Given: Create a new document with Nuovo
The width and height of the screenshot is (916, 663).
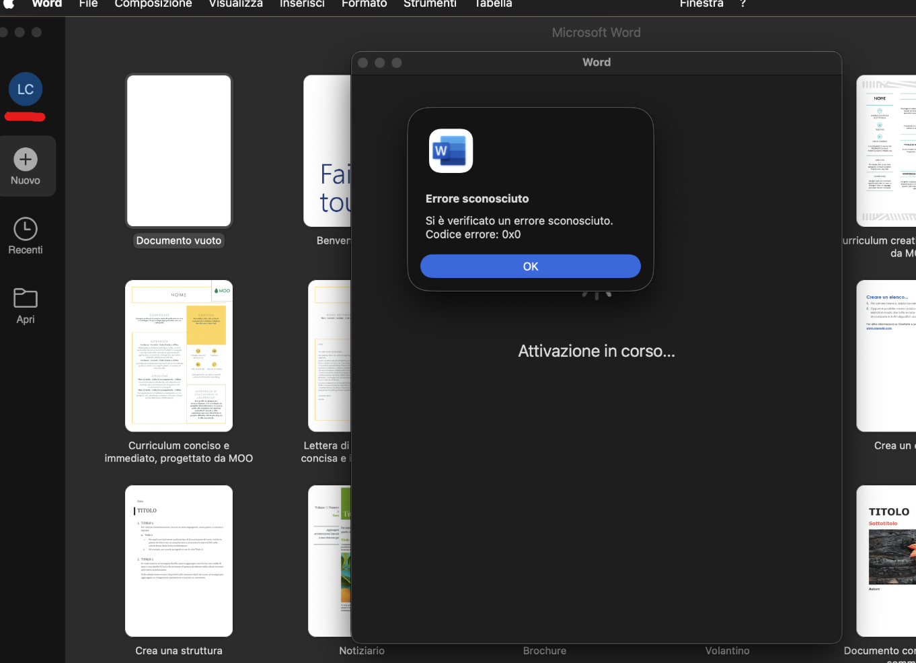Looking at the screenshot, I should [26, 166].
